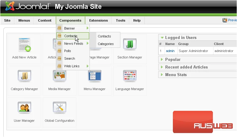Expand the Popular panel

point(162,59)
